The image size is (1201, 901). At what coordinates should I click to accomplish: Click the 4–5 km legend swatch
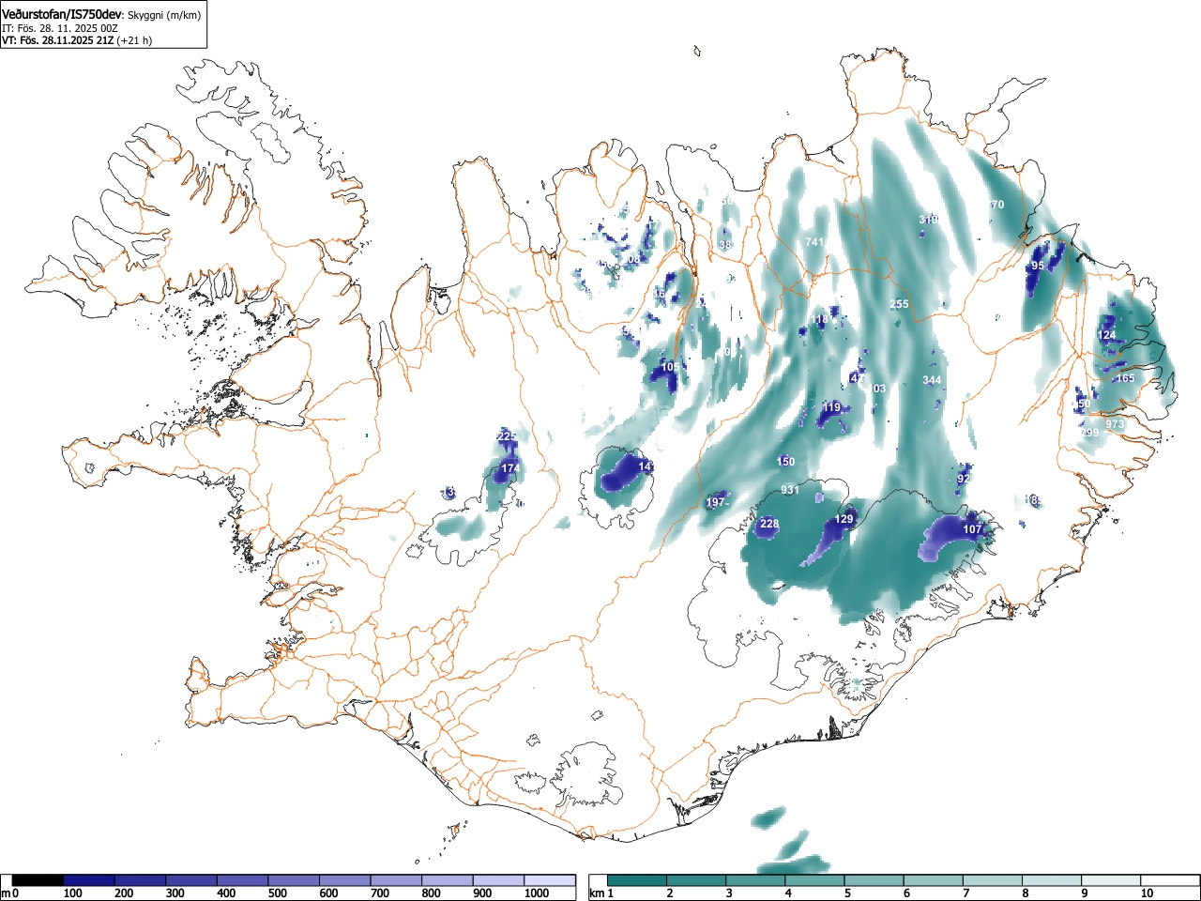pyautogui.click(x=815, y=880)
